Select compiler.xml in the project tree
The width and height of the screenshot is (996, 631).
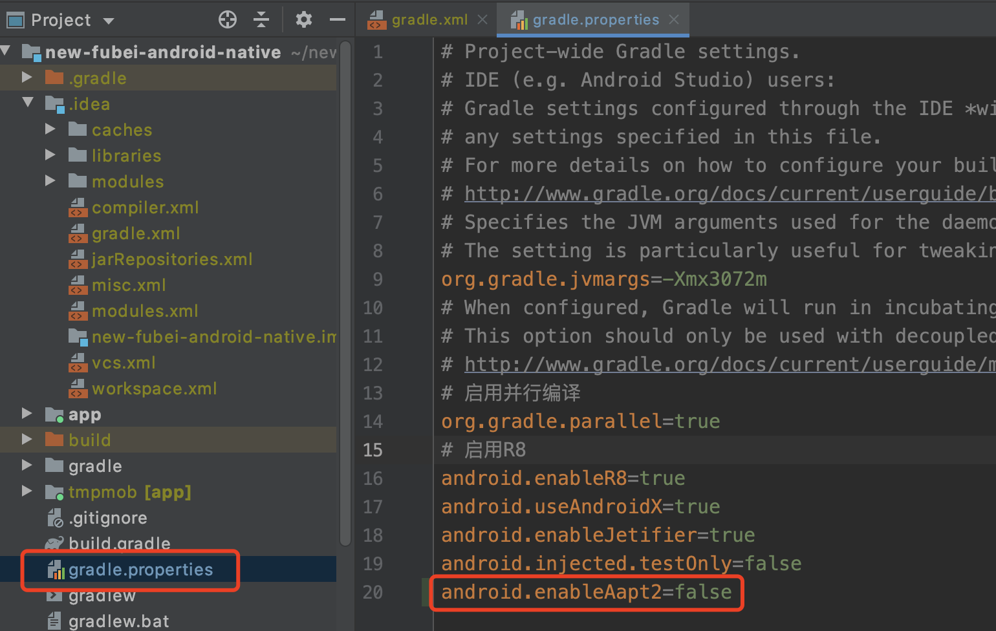coord(145,208)
